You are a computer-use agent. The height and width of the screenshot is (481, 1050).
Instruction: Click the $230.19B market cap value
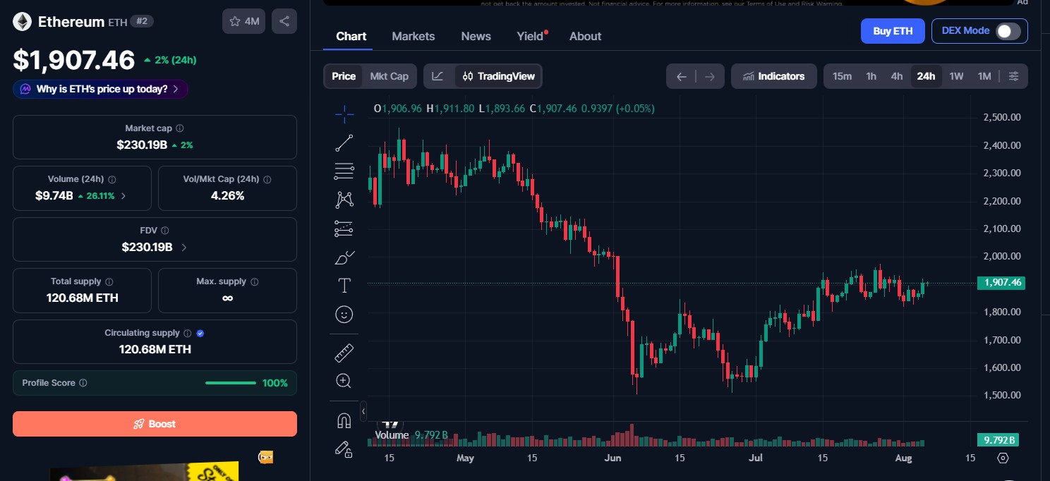pos(142,145)
